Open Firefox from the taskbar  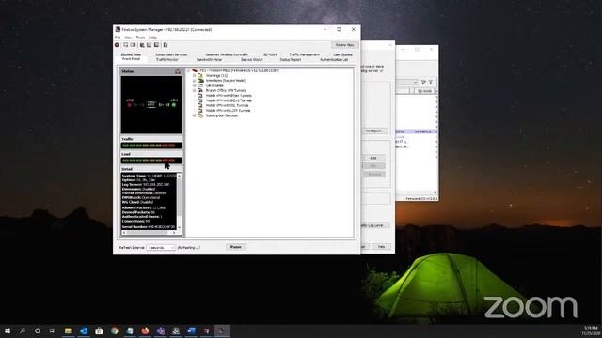pyautogui.click(x=145, y=330)
